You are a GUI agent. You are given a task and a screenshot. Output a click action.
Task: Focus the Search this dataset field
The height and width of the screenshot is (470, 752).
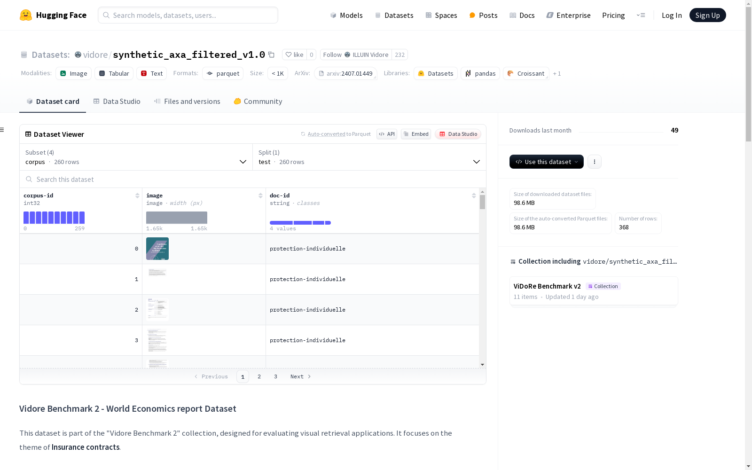(253, 179)
